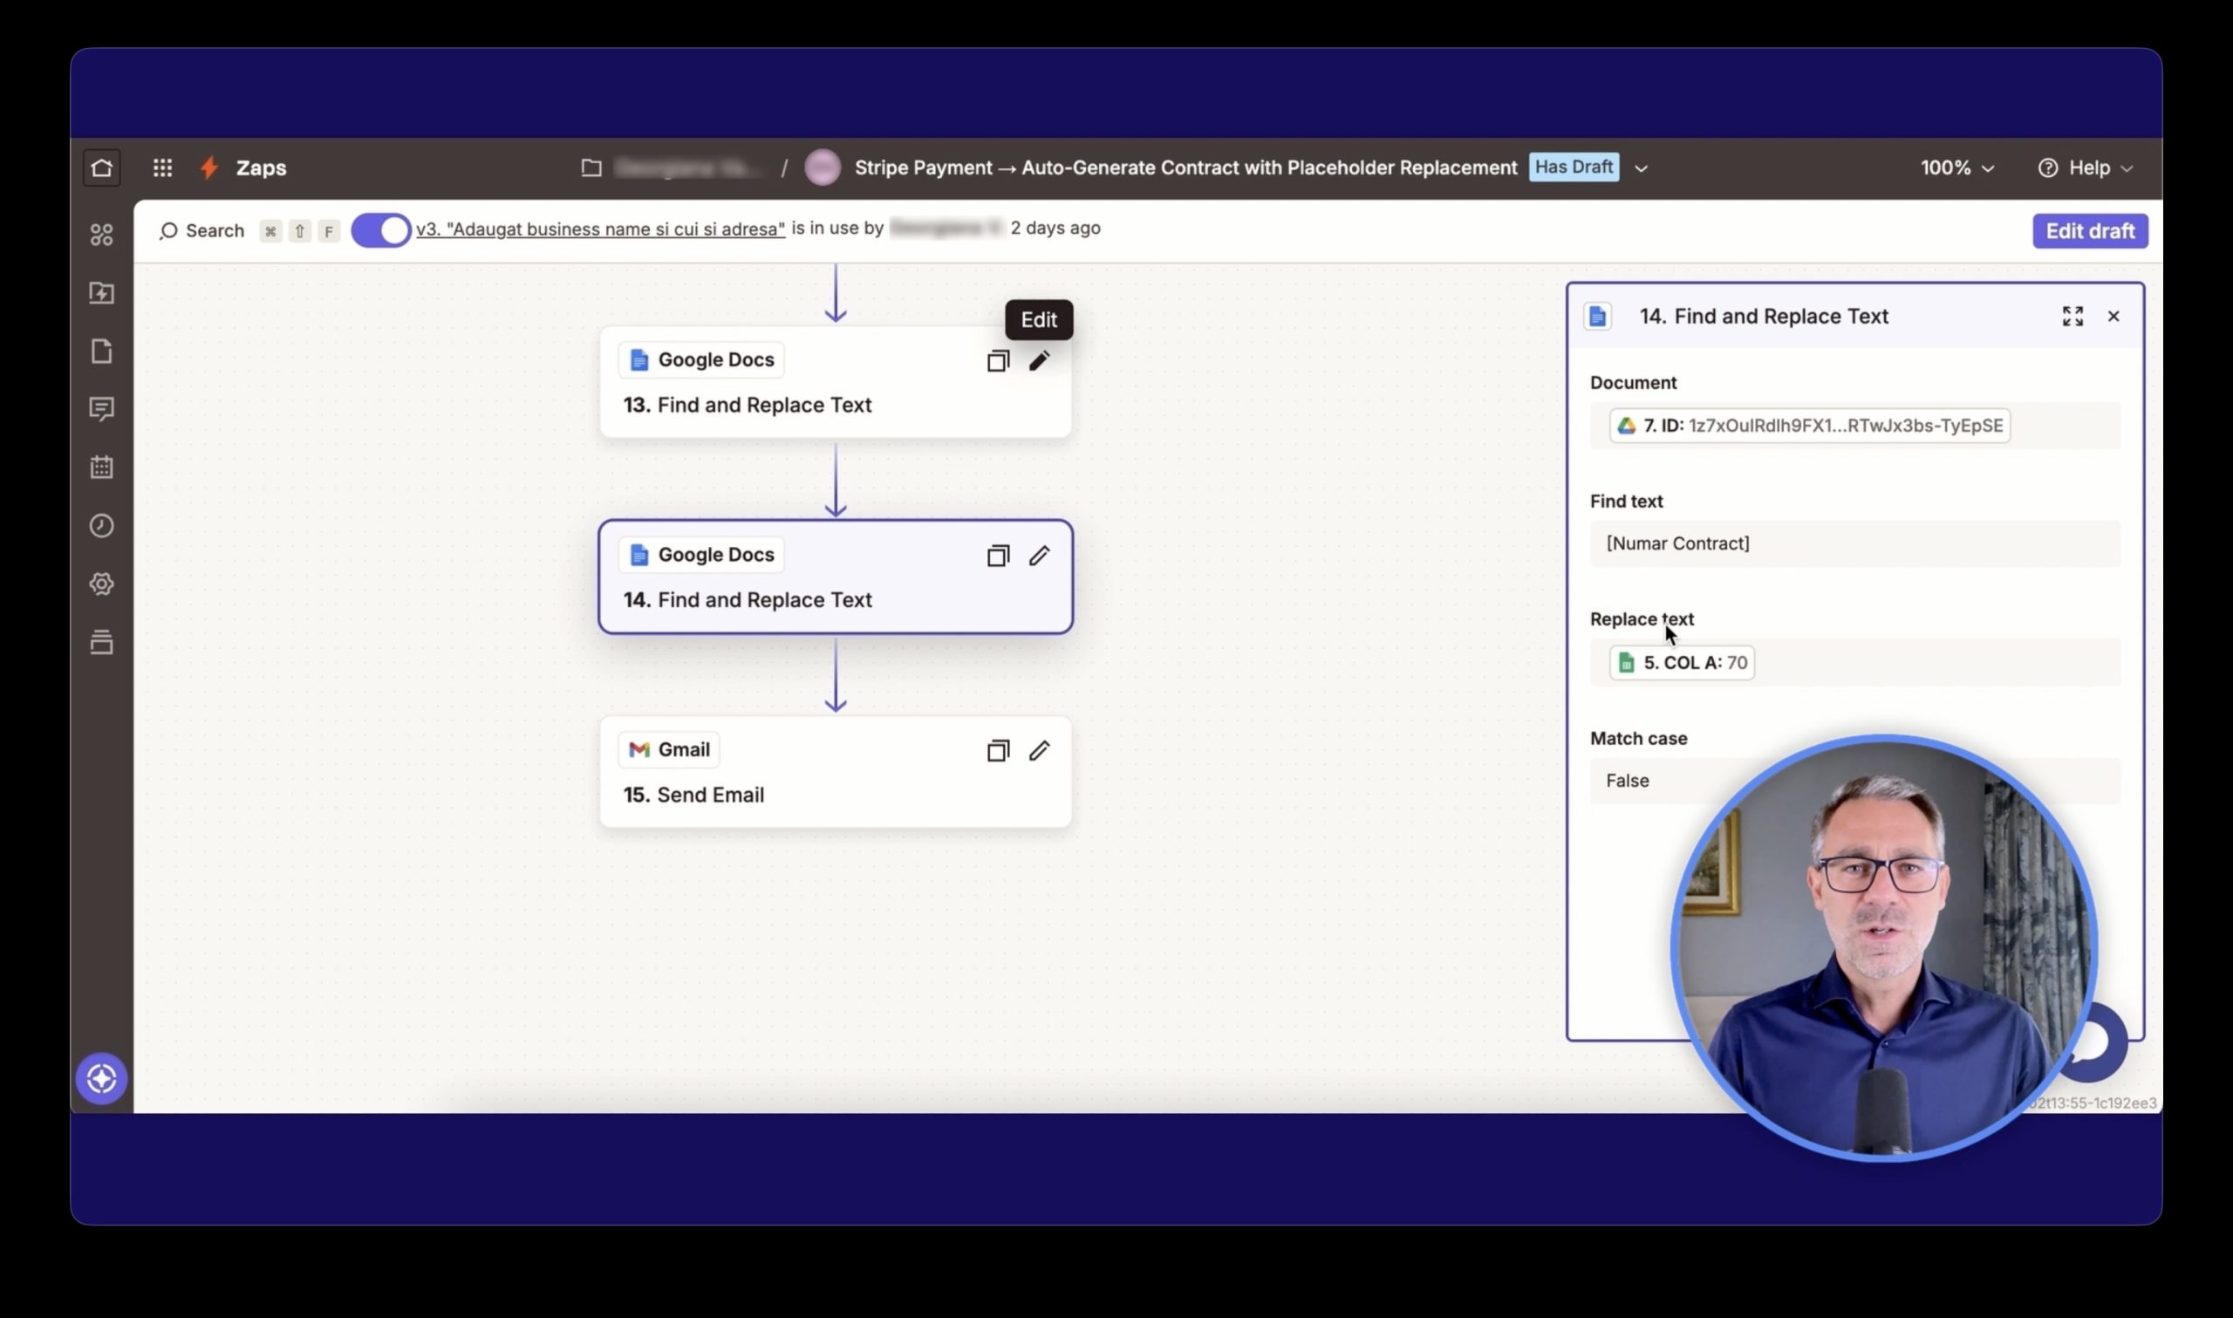Click the Find text field [Numar Contract]
This screenshot has height=1318, width=2233.
1854,543
